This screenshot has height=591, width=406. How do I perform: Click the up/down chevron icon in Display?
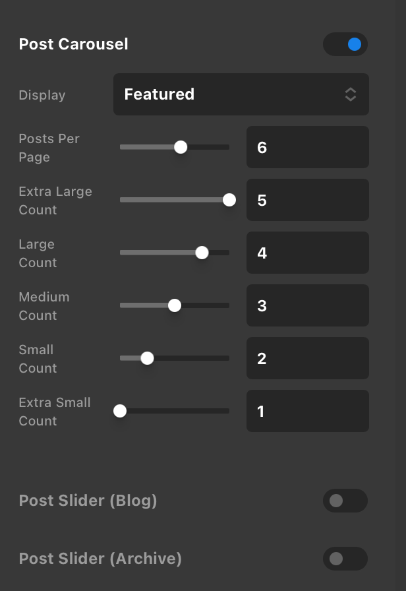click(351, 94)
